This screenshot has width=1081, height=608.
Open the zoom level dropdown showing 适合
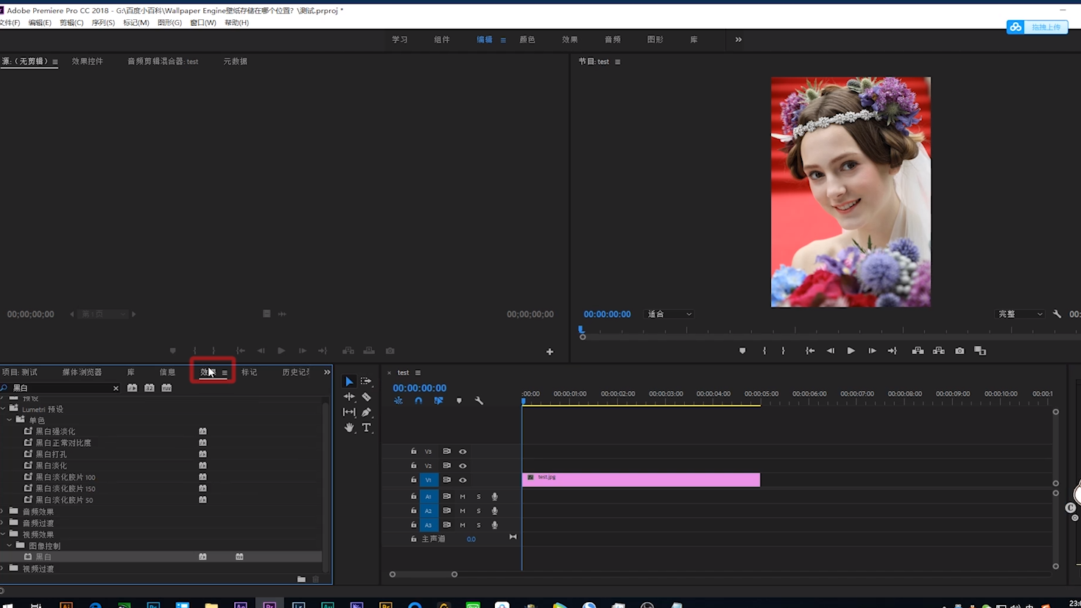[x=669, y=314]
